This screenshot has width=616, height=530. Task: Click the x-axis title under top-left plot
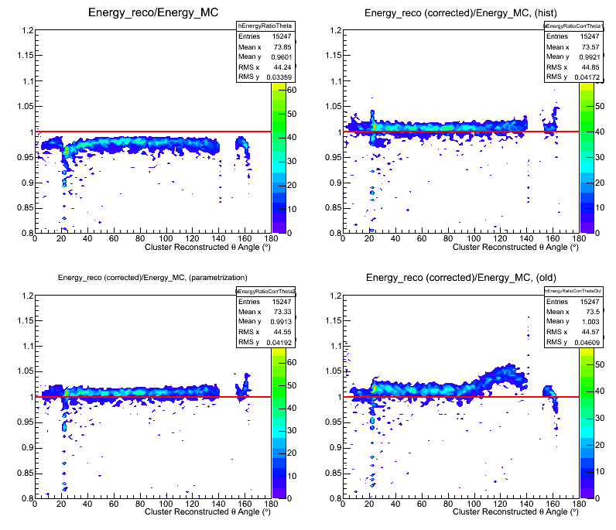pyautogui.click(x=207, y=248)
